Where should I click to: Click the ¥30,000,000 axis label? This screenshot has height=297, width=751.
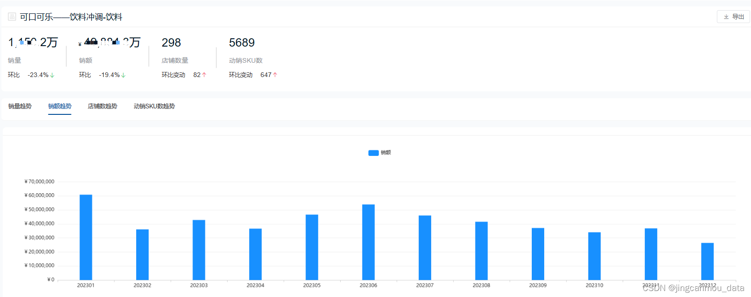[x=39, y=238]
